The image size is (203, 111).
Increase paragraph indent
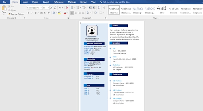click(x=94, y=8)
